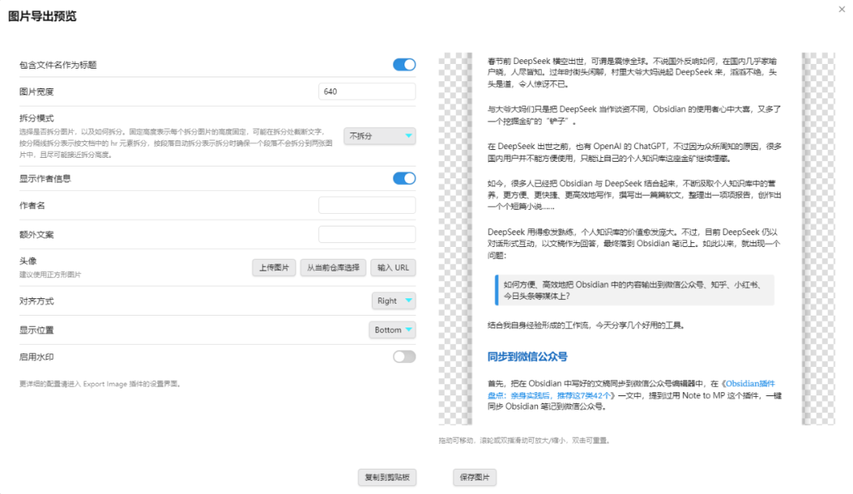Click the 启用水印 setting label
Screen dimensions: 853x494
(x=36, y=357)
